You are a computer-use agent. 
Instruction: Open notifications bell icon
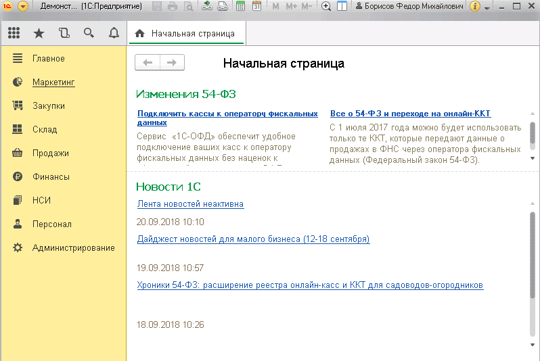114,32
